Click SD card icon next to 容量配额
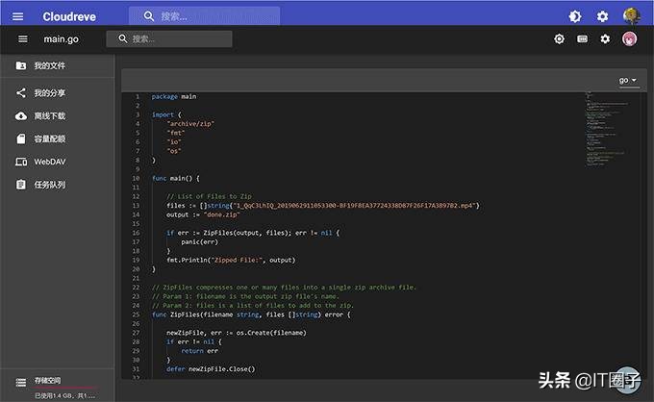Screen dimensions: 654x402 21,138
